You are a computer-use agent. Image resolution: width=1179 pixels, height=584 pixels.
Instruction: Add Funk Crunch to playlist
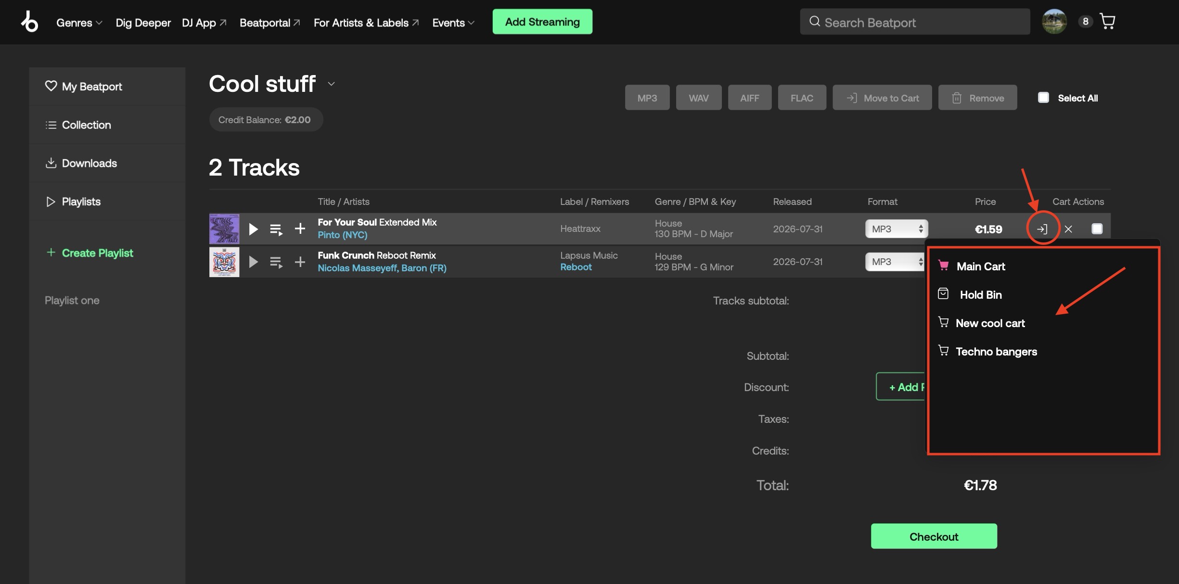coord(300,262)
